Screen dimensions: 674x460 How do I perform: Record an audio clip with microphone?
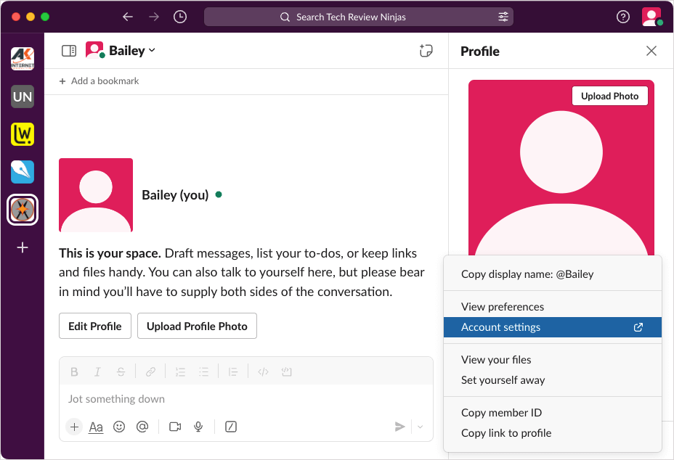(198, 427)
